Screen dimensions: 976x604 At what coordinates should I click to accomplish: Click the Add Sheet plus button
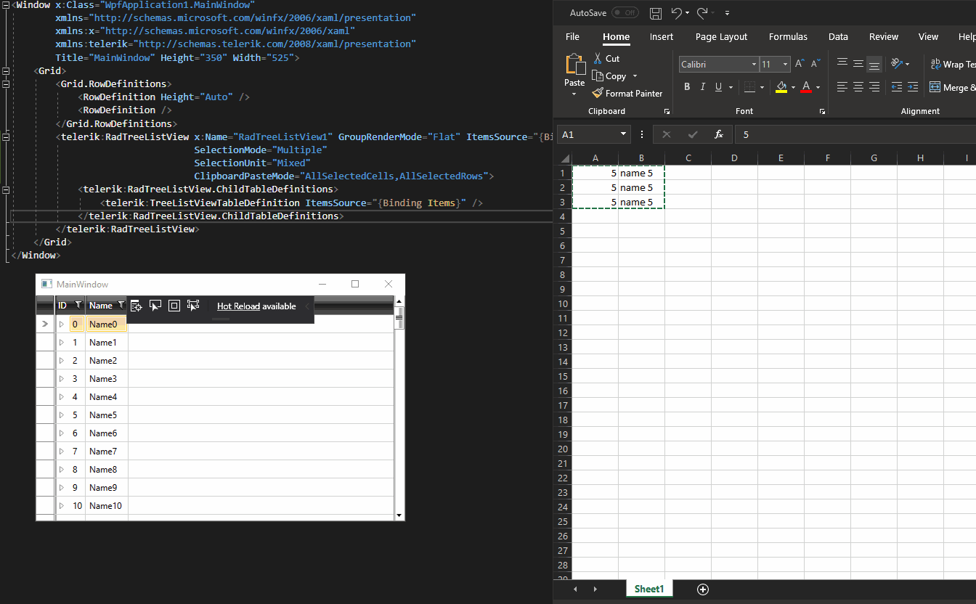pos(702,589)
